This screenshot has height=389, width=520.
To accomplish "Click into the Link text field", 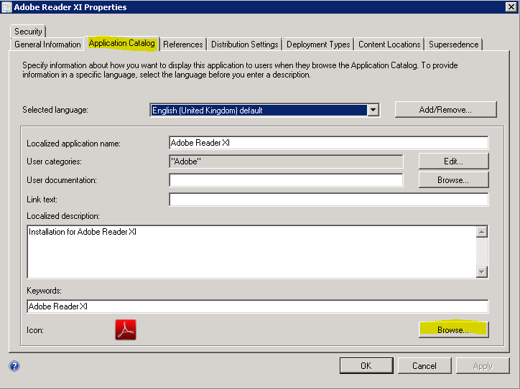I will [x=329, y=200].
